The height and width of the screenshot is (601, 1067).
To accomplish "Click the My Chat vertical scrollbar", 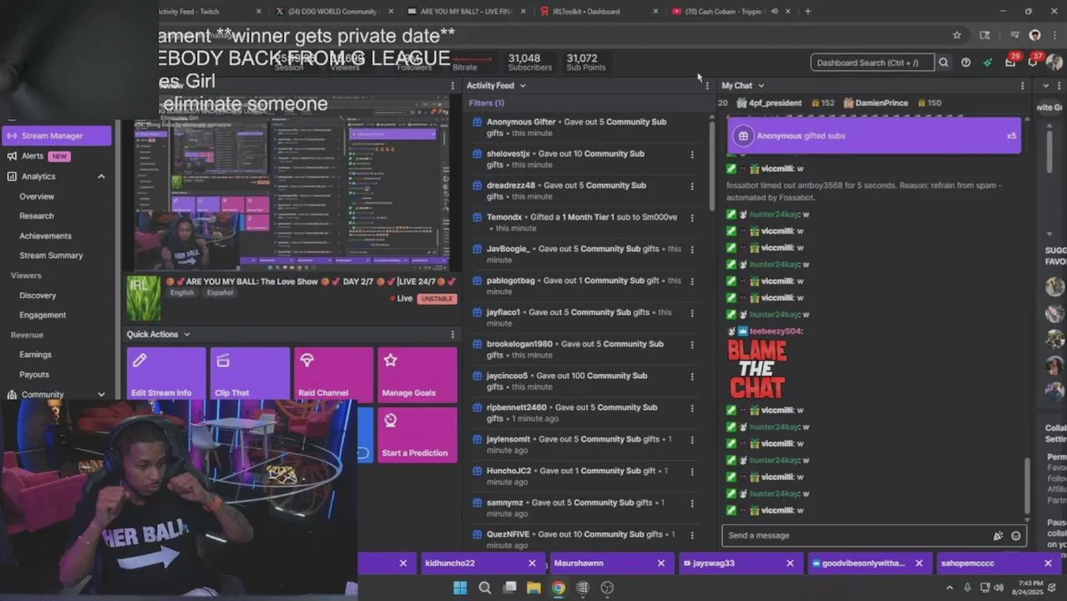I will point(1028,486).
